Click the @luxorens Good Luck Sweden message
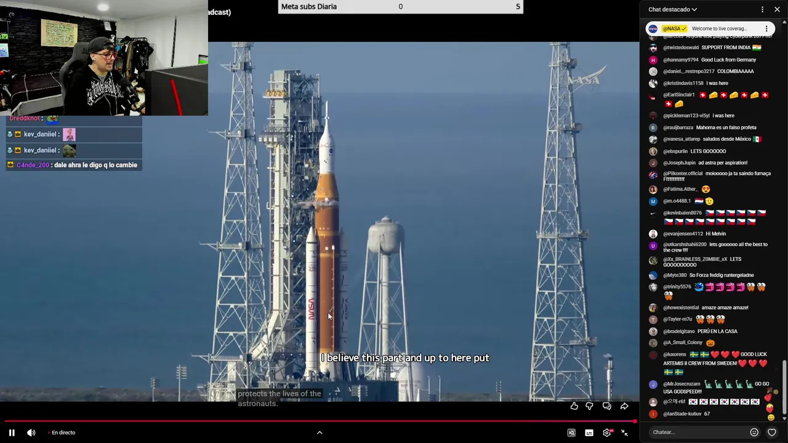The height and width of the screenshot is (443, 788). coord(708,363)
